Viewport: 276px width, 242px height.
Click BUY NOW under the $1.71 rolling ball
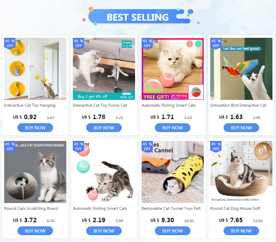(x=172, y=128)
